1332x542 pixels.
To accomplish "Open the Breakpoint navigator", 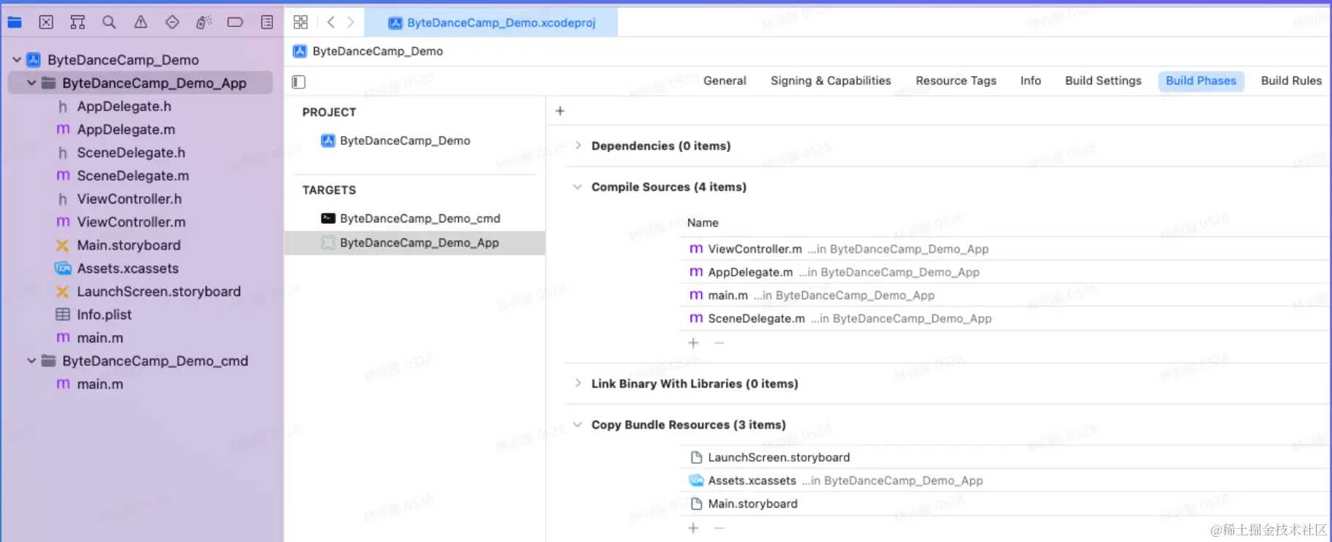I will 235,23.
